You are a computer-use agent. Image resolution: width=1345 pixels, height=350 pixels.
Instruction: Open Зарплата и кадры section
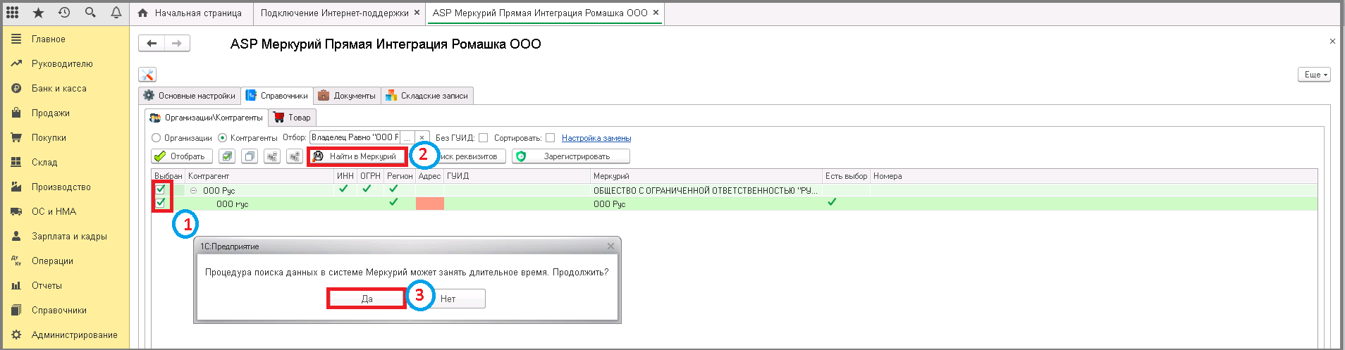tap(66, 237)
